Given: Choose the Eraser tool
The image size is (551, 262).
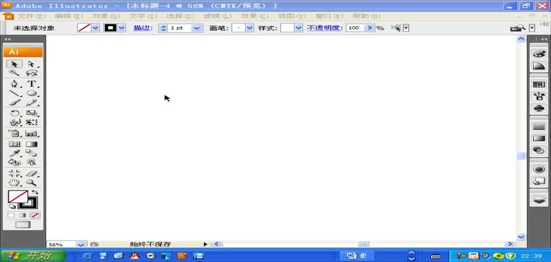Looking at the screenshot, I should tap(31, 174).
